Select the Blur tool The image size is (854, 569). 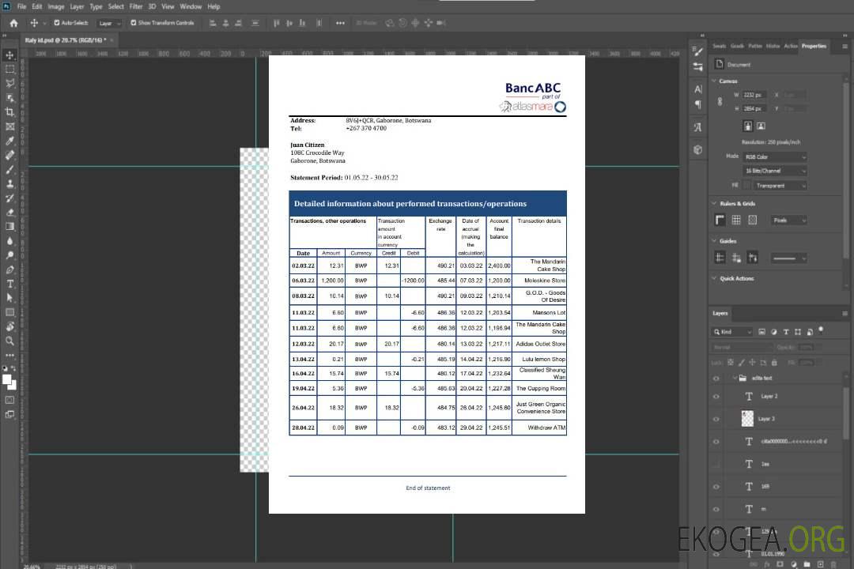tap(9, 241)
